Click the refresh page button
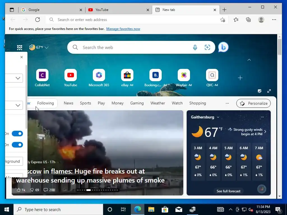The height and width of the screenshot is (215, 287). point(38,20)
